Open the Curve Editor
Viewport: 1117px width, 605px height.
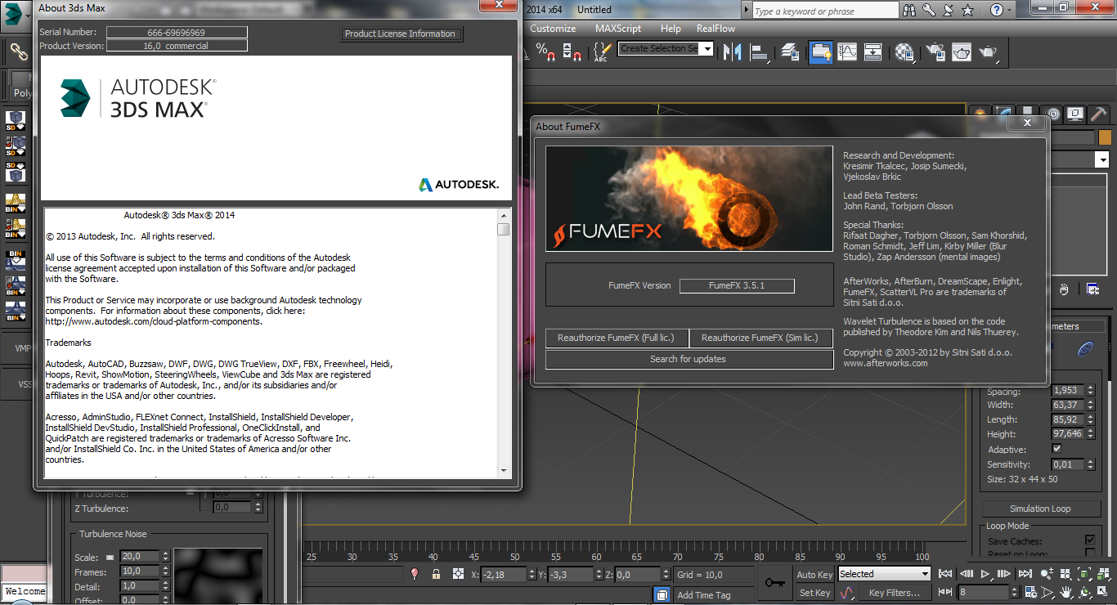(847, 52)
